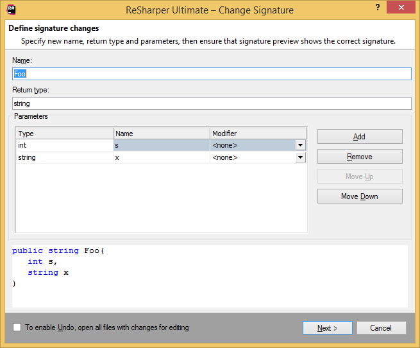Edit parameter name cell x
The image size is (420, 348).
point(162,157)
